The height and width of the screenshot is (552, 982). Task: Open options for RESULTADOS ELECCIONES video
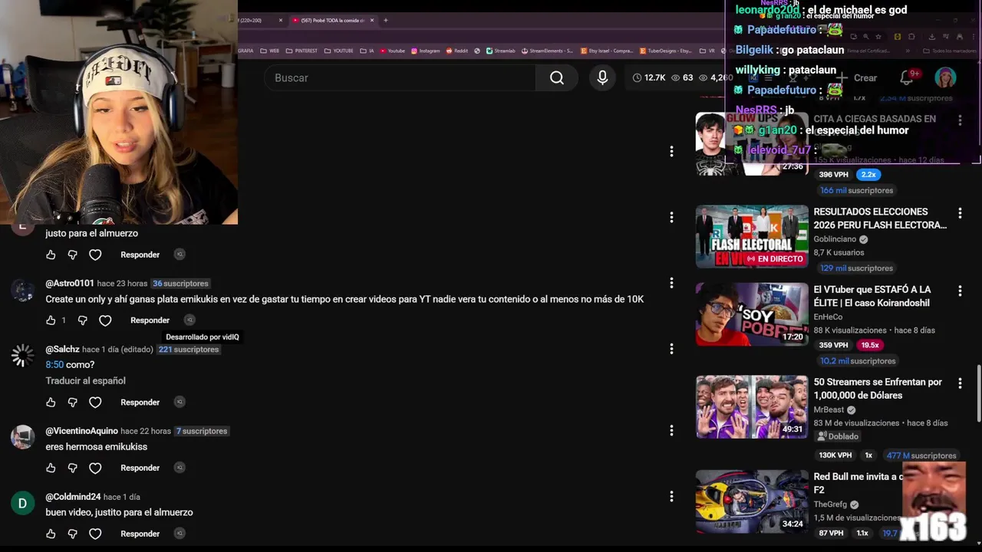(x=960, y=212)
